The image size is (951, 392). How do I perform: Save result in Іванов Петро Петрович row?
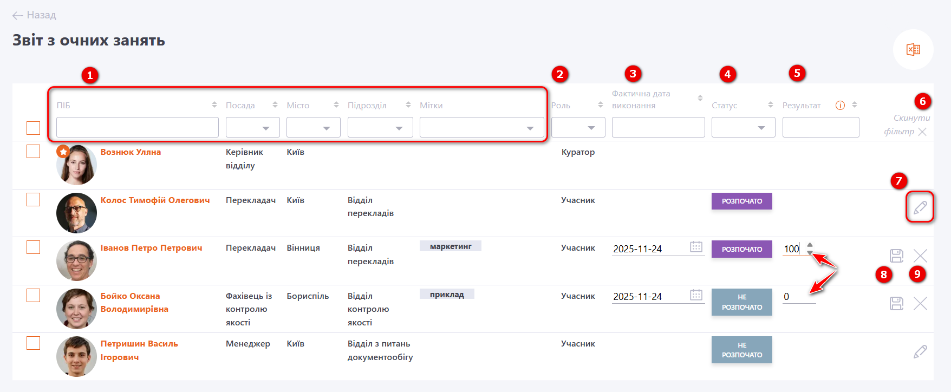[896, 256]
